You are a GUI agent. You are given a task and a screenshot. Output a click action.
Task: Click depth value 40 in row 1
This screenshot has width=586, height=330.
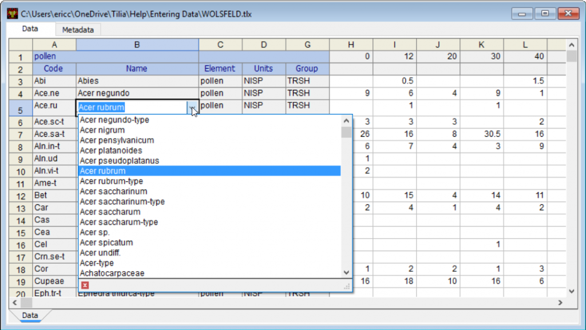[525, 57]
